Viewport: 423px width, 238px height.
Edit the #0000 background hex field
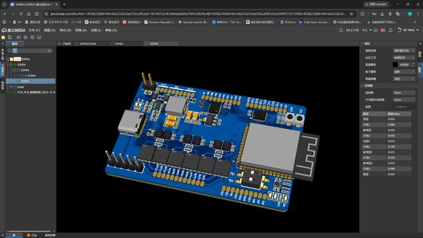click(404, 65)
